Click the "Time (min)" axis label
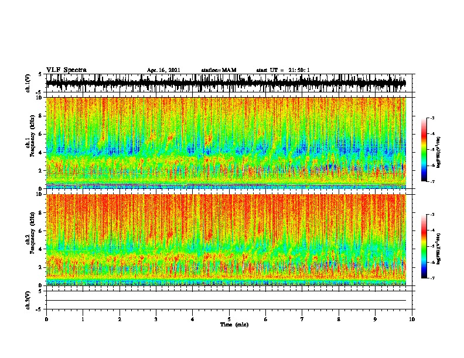Image resolution: width=464 pixels, height=358 pixels. (234, 325)
